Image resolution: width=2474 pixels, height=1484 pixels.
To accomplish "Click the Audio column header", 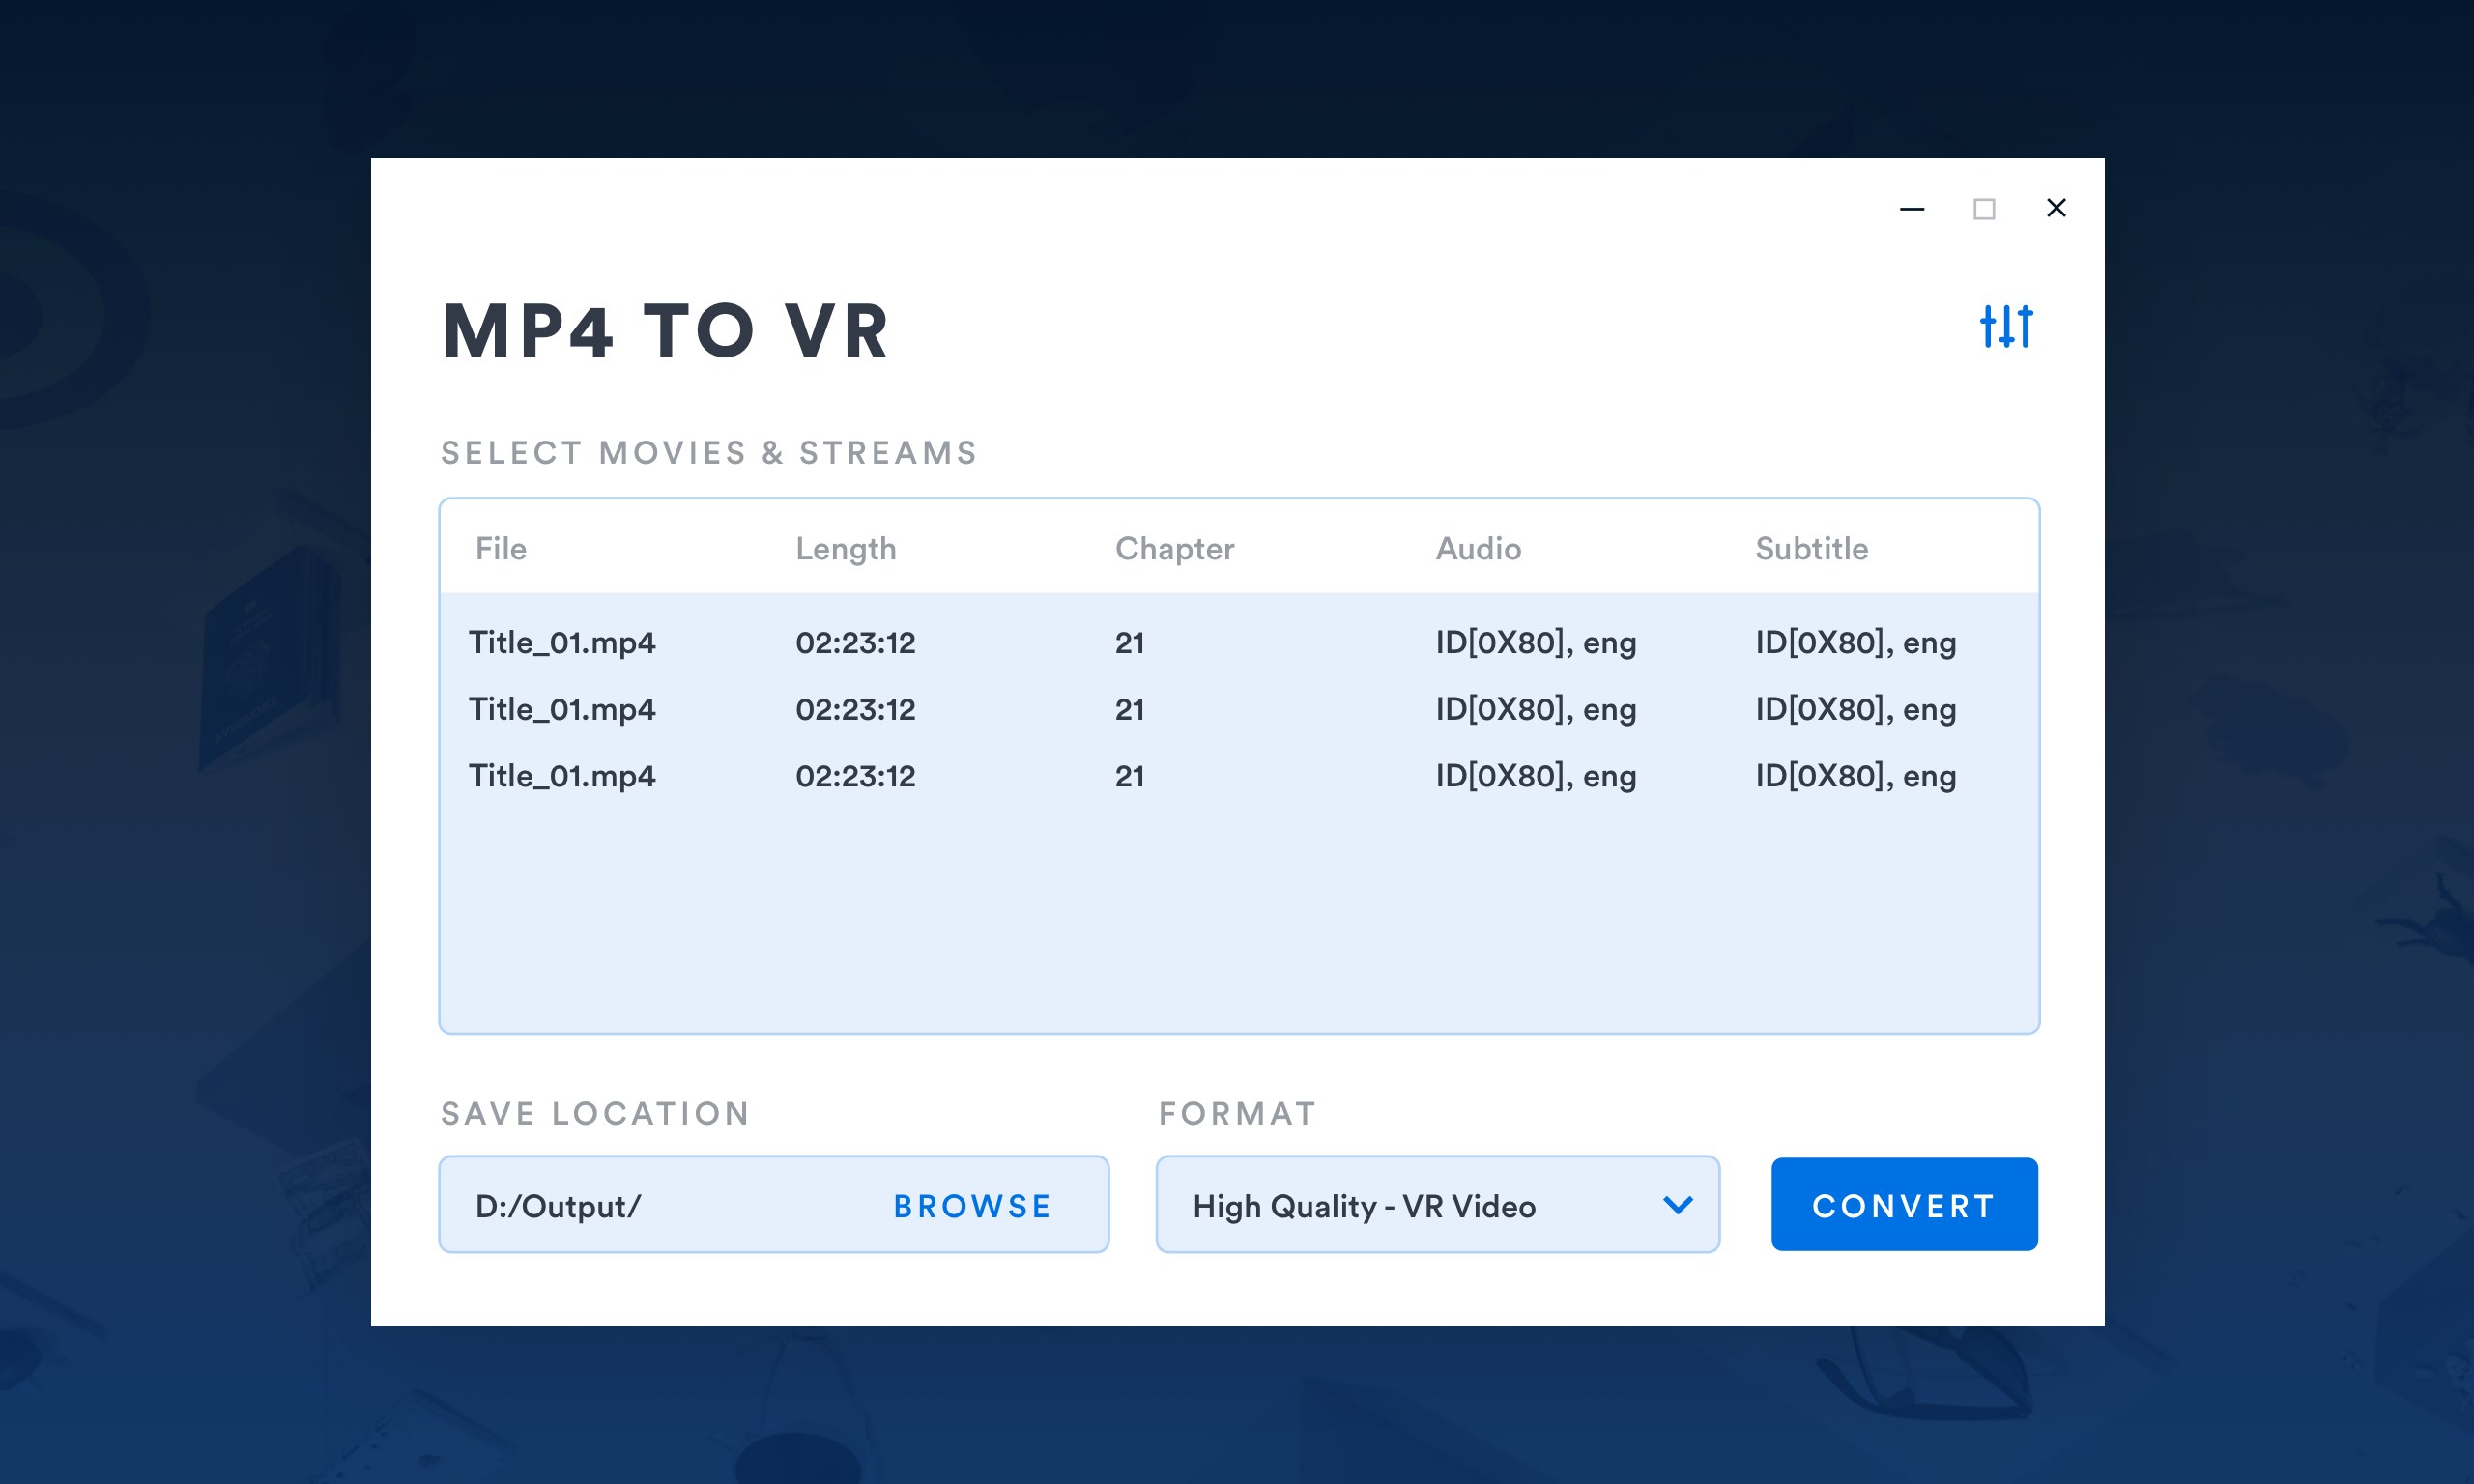I will tap(1478, 548).
